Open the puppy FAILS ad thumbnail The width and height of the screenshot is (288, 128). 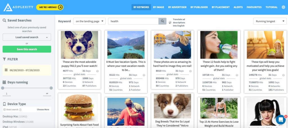pyautogui.click(x=79, y=45)
